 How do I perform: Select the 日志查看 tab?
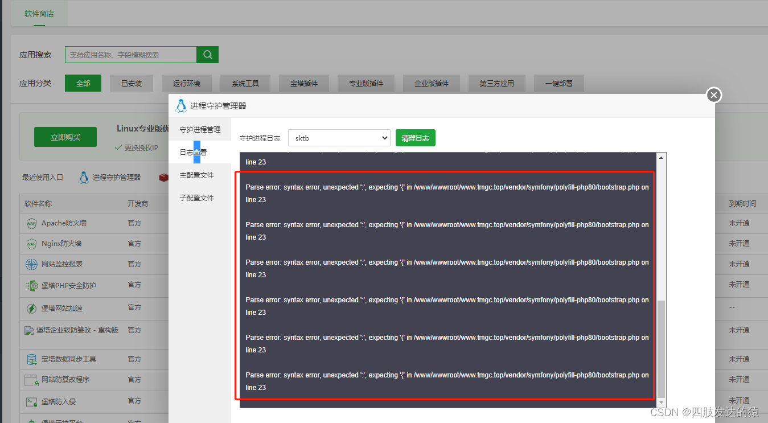194,151
